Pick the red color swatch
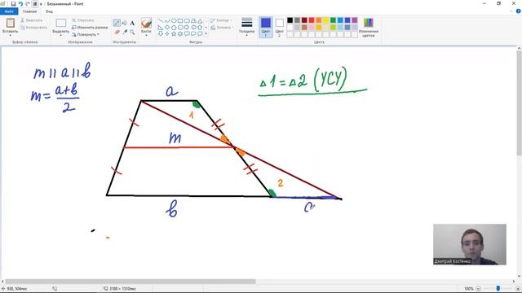The width and height of the screenshot is (522, 293). coord(312,20)
